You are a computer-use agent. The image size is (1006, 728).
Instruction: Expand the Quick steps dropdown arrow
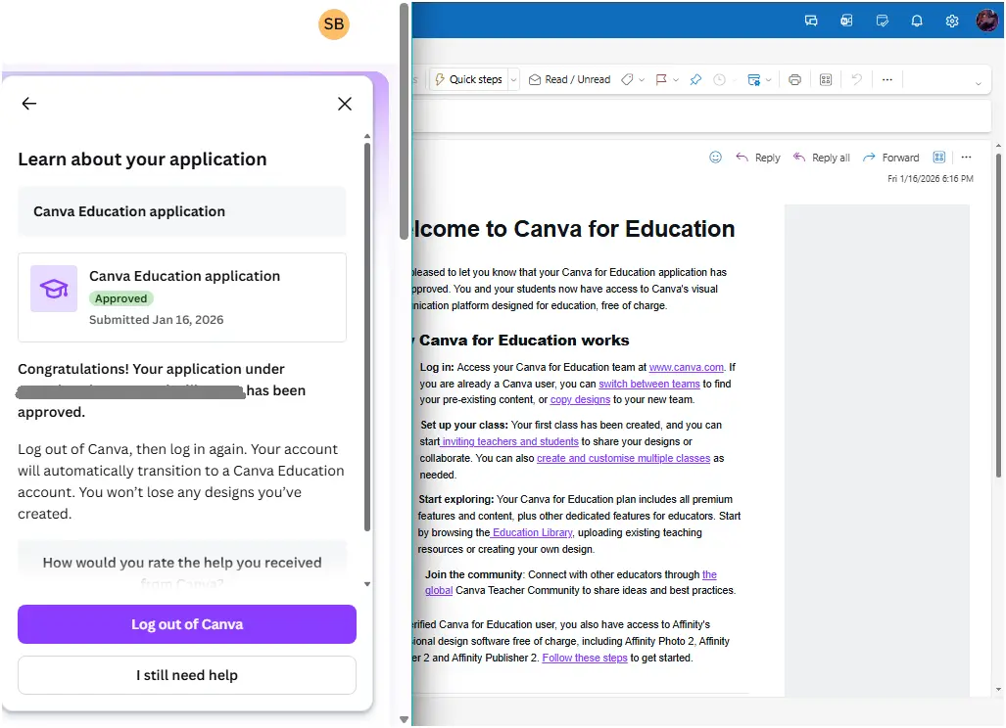tap(513, 79)
